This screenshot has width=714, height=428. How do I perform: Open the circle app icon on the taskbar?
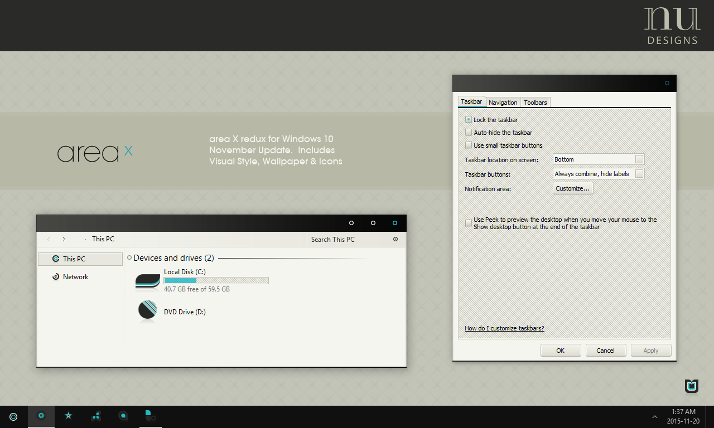coord(41,416)
